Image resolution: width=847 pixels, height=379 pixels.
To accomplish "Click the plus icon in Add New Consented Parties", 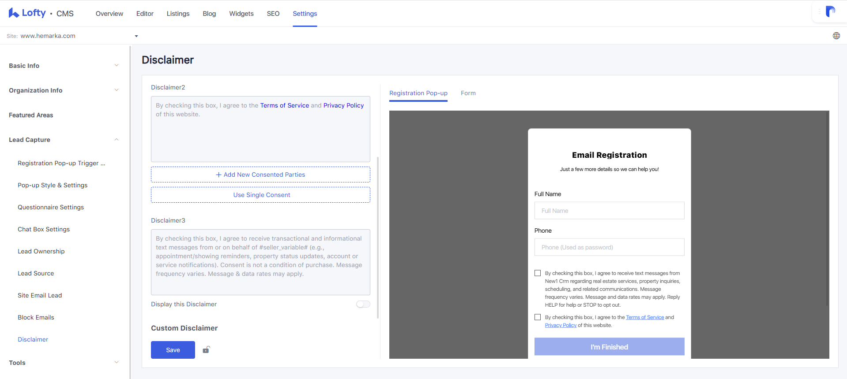I will coord(218,175).
